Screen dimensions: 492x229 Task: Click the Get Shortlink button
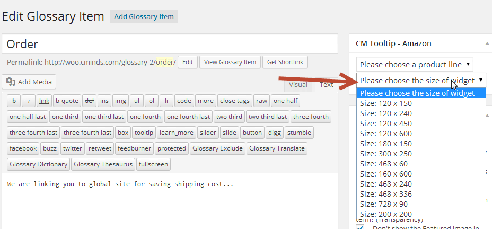tap(285, 62)
